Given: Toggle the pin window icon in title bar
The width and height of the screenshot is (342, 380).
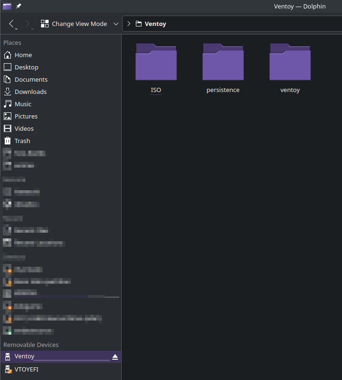Looking at the screenshot, I should (19, 6).
